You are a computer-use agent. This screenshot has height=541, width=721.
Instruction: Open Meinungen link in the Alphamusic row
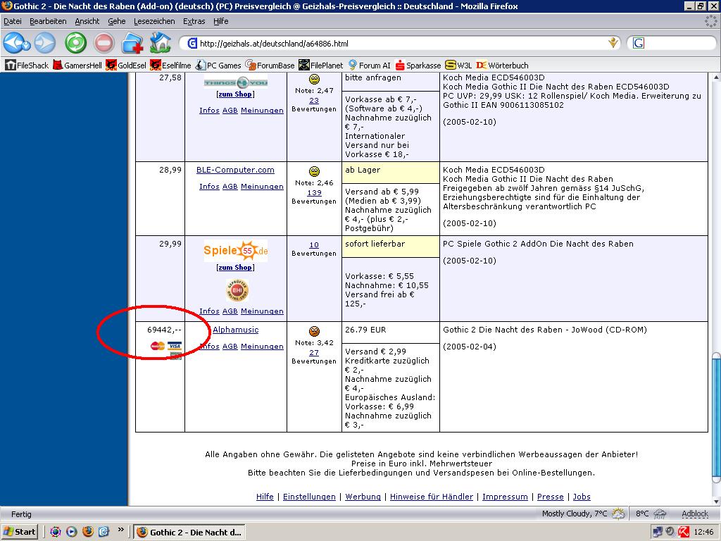point(262,346)
